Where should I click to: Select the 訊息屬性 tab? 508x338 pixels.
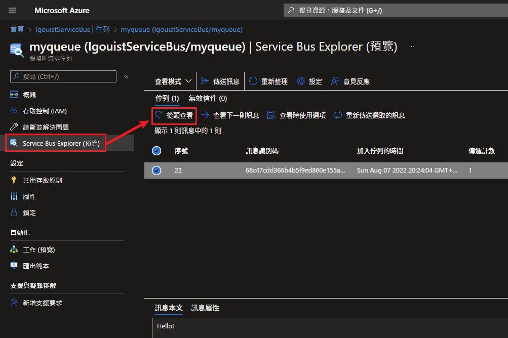point(205,308)
